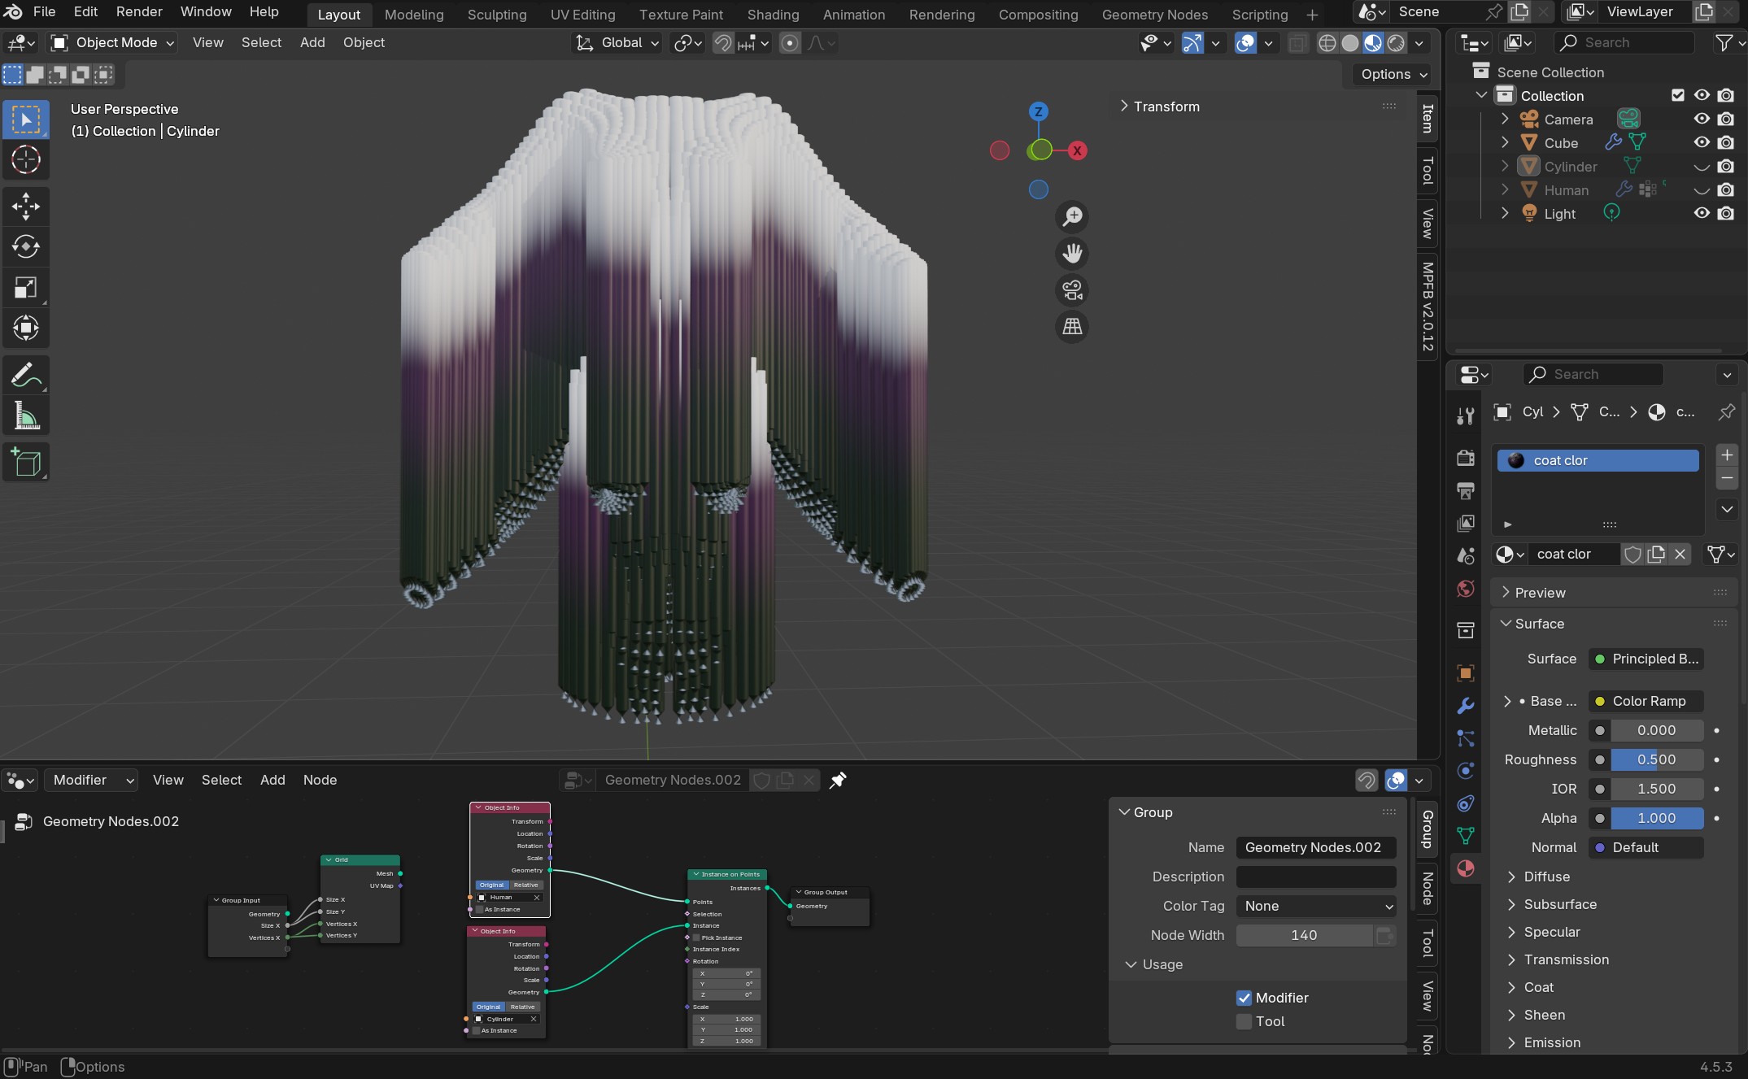Open the Color Tag dropdown
The width and height of the screenshot is (1748, 1079).
click(x=1315, y=906)
